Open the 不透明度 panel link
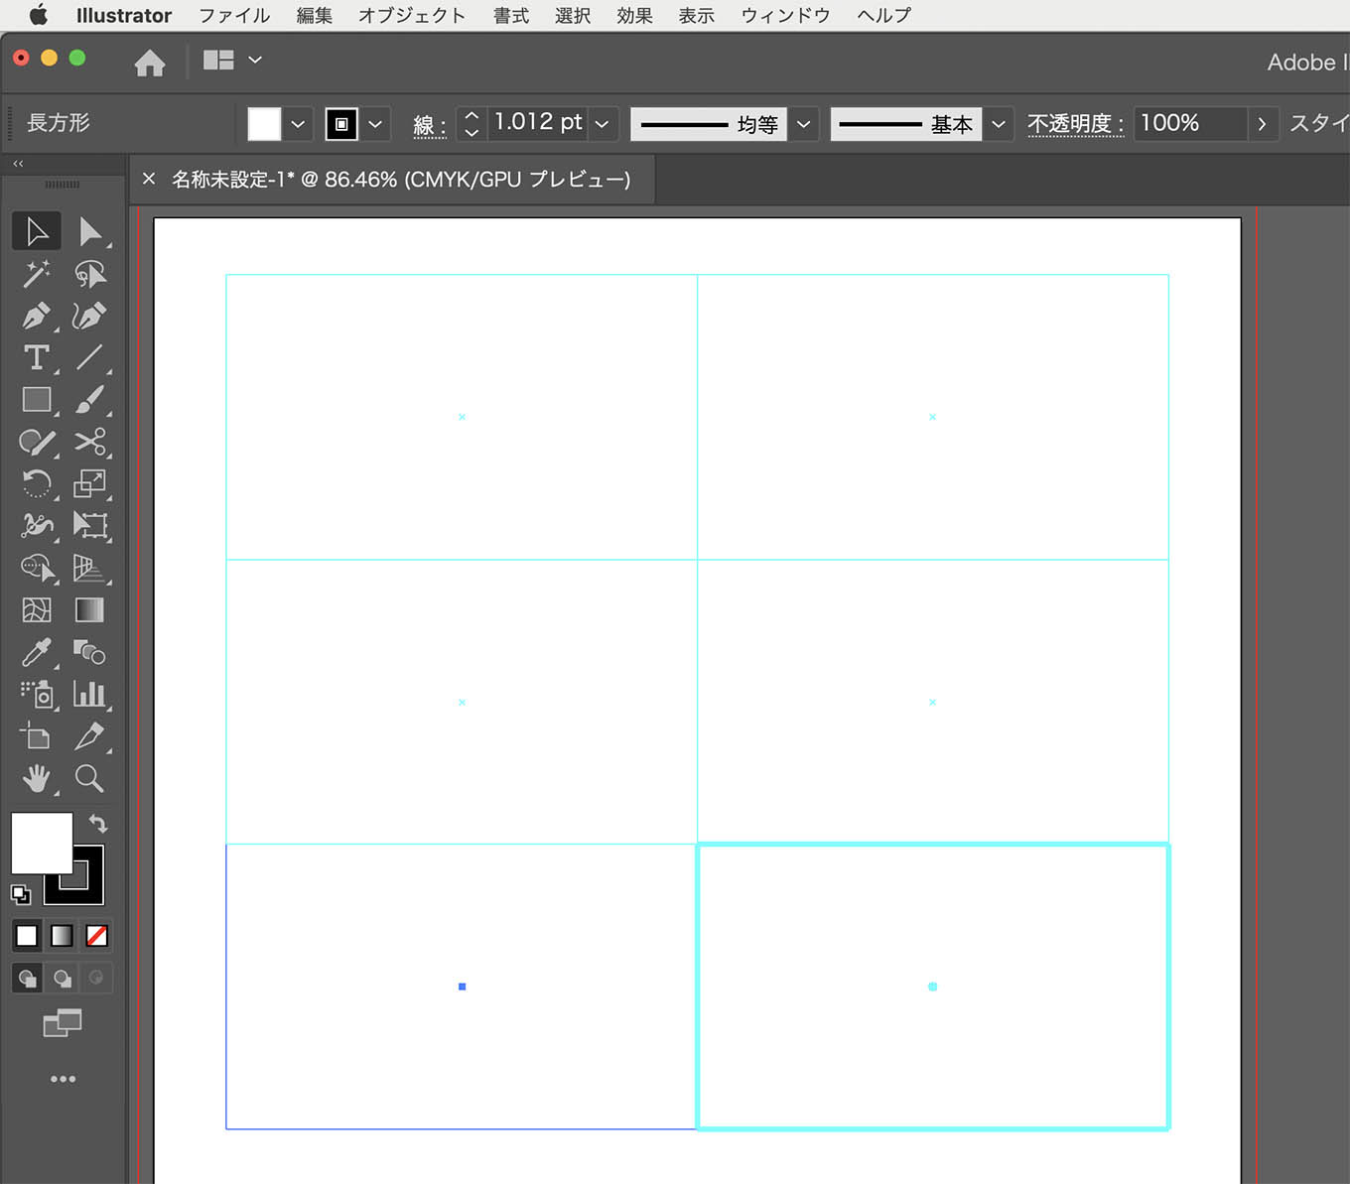Image resolution: width=1350 pixels, height=1184 pixels. [1075, 124]
